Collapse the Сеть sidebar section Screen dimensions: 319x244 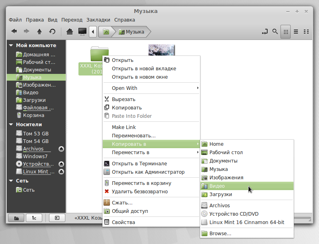pos(12,181)
